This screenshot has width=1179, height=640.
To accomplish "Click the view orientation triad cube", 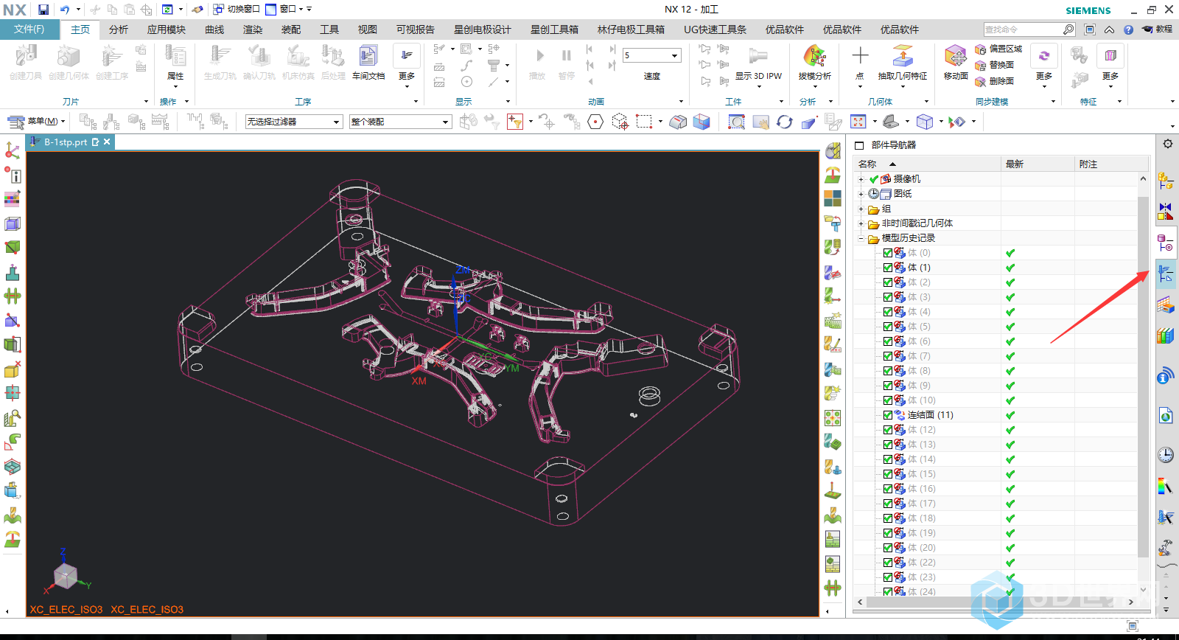I will pyautogui.click(x=66, y=576).
